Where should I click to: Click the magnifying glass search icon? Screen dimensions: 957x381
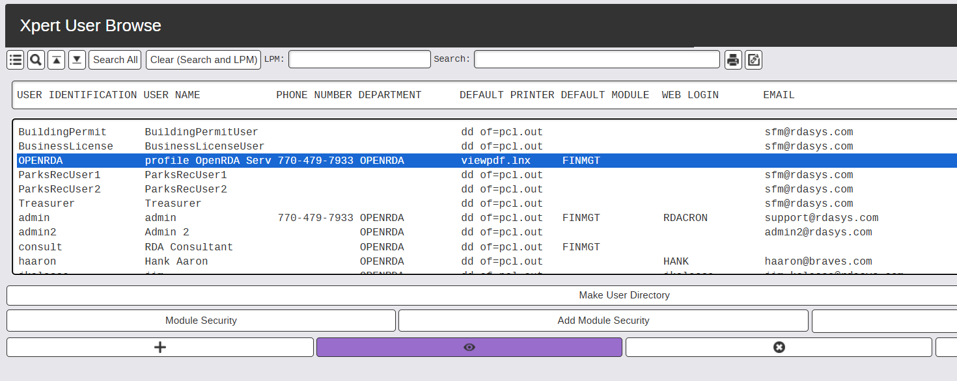pos(36,60)
